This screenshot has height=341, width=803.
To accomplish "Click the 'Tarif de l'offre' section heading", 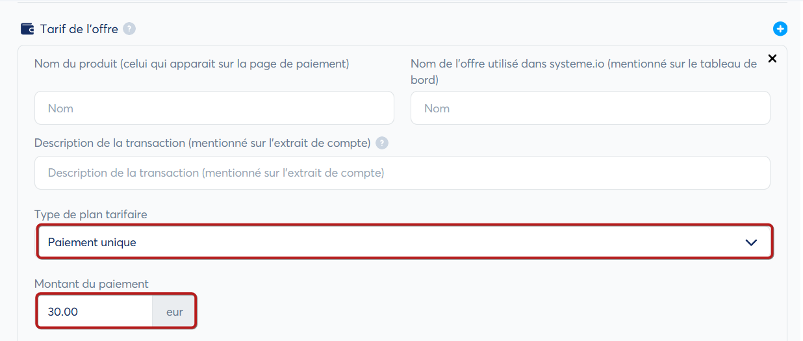I will pos(79,29).
